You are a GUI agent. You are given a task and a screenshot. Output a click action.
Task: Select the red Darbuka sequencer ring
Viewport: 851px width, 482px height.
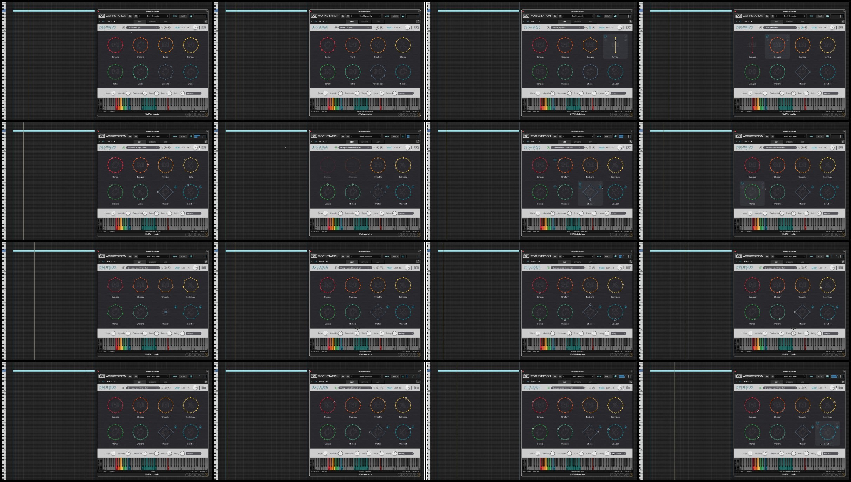[x=115, y=45]
